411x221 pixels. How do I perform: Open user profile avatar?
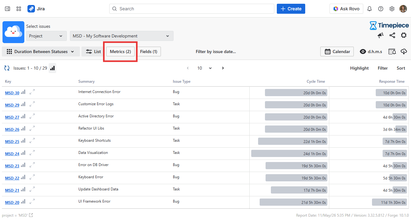(x=403, y=9)
